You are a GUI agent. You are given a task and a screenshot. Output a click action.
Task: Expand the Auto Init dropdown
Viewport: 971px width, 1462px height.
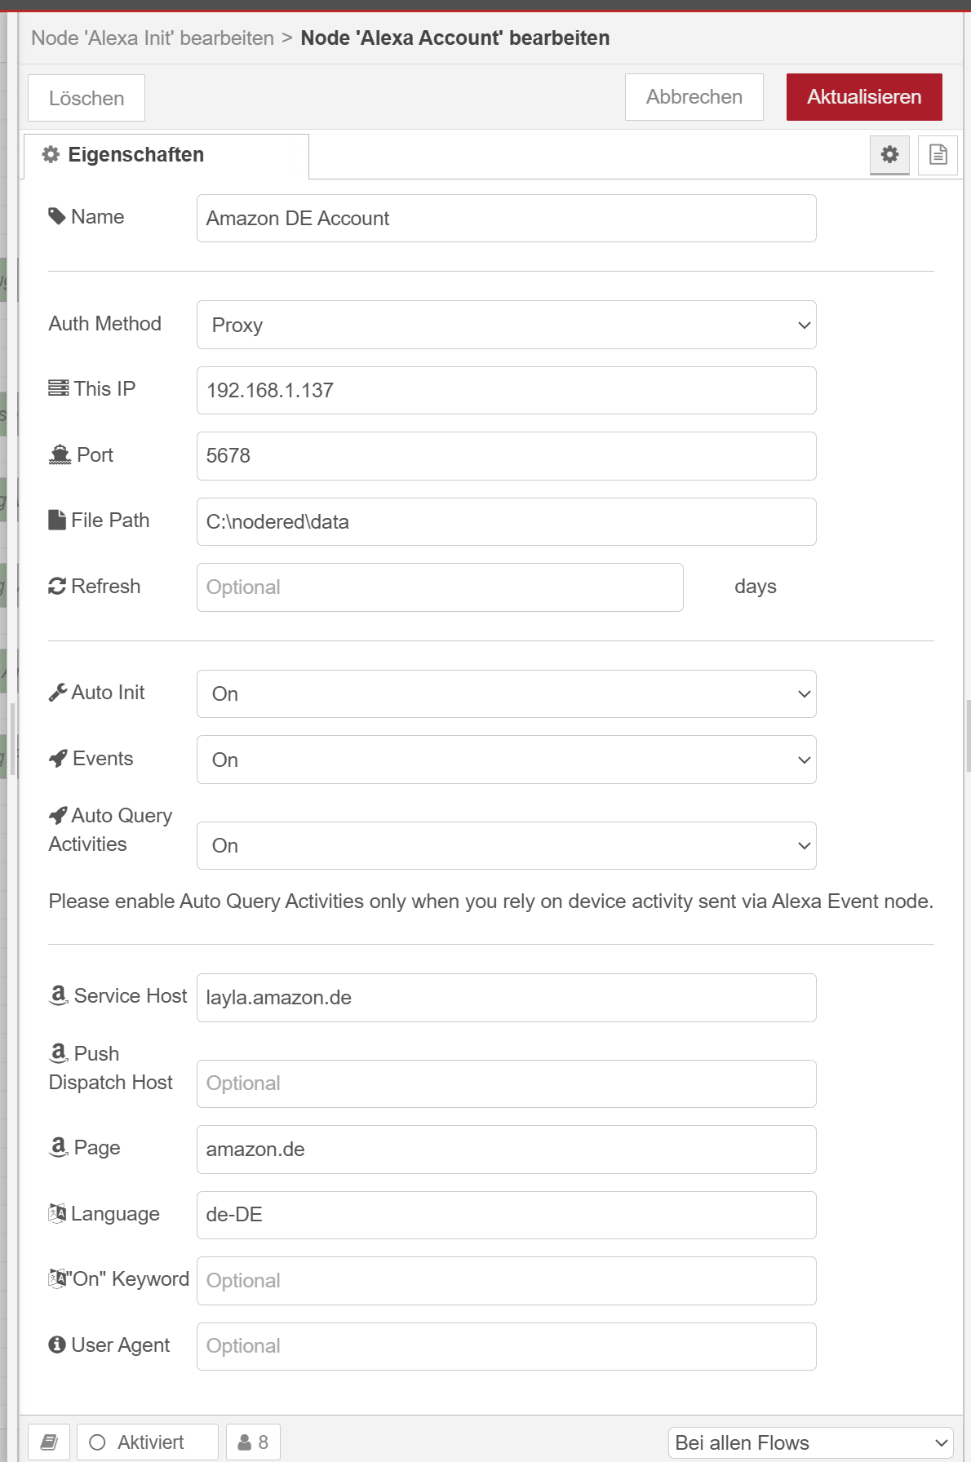pos(506,693)
